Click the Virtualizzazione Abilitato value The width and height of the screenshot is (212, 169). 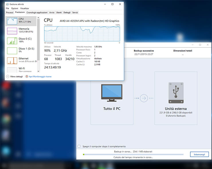tap(98, 59)
